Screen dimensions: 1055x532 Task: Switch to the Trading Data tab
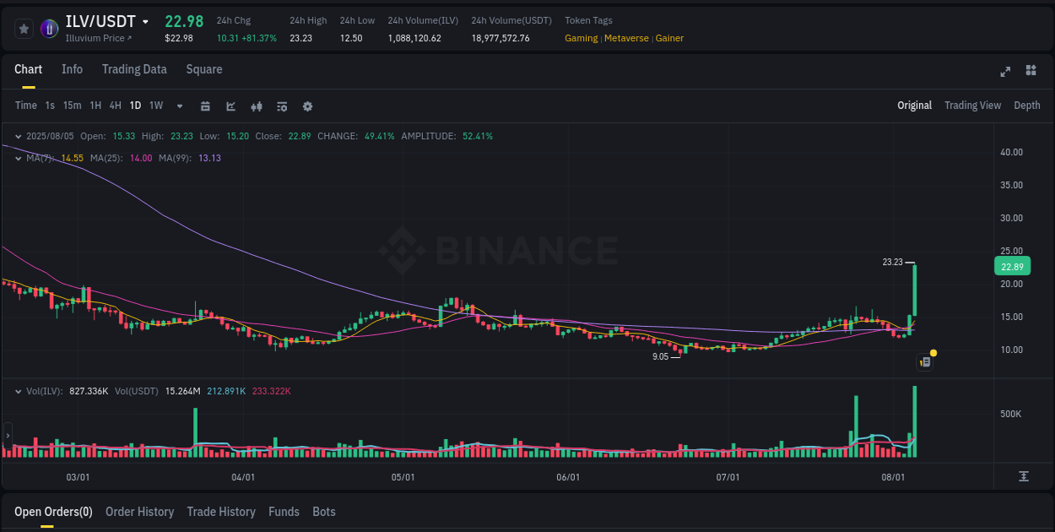(x=134, y=69)
